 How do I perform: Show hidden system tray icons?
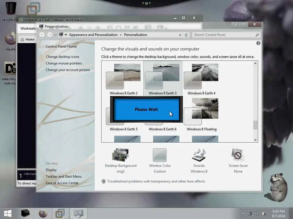(x=243, y=214)
